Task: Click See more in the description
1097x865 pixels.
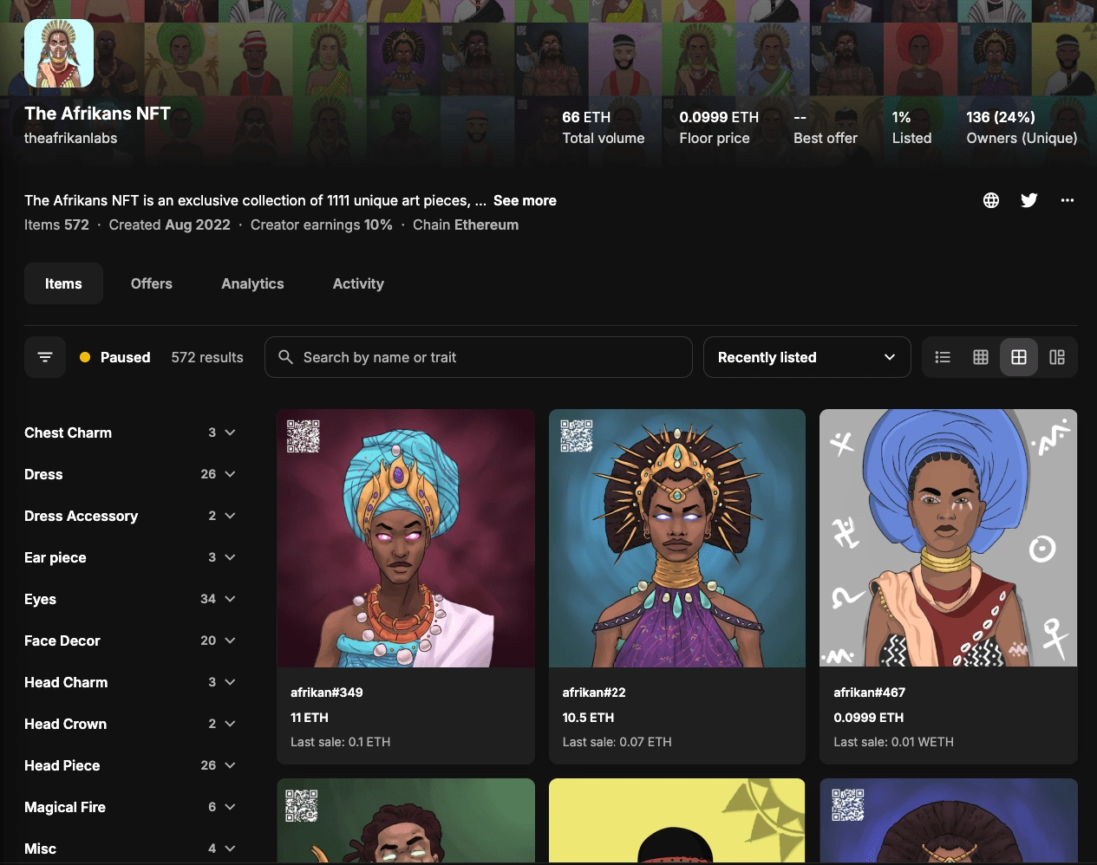Action: 525,200
